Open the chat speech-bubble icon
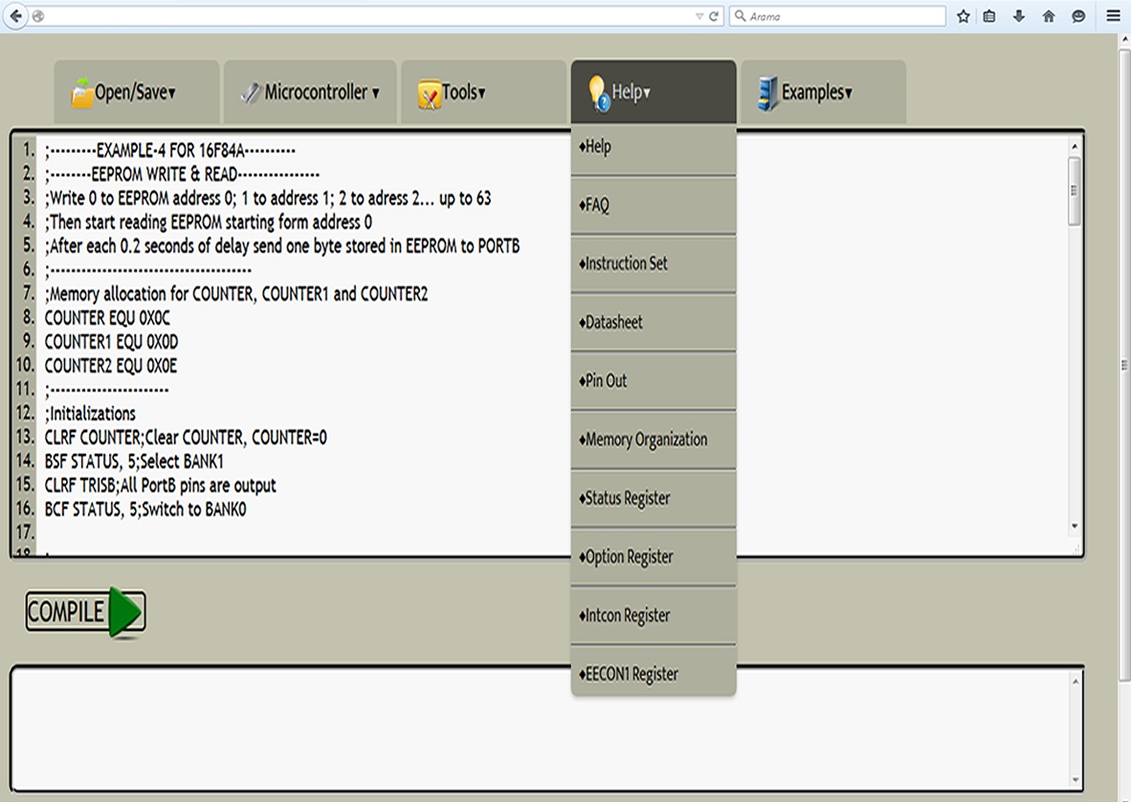The width and height of the screenshot is (1131, 803). click(1078, 16)
